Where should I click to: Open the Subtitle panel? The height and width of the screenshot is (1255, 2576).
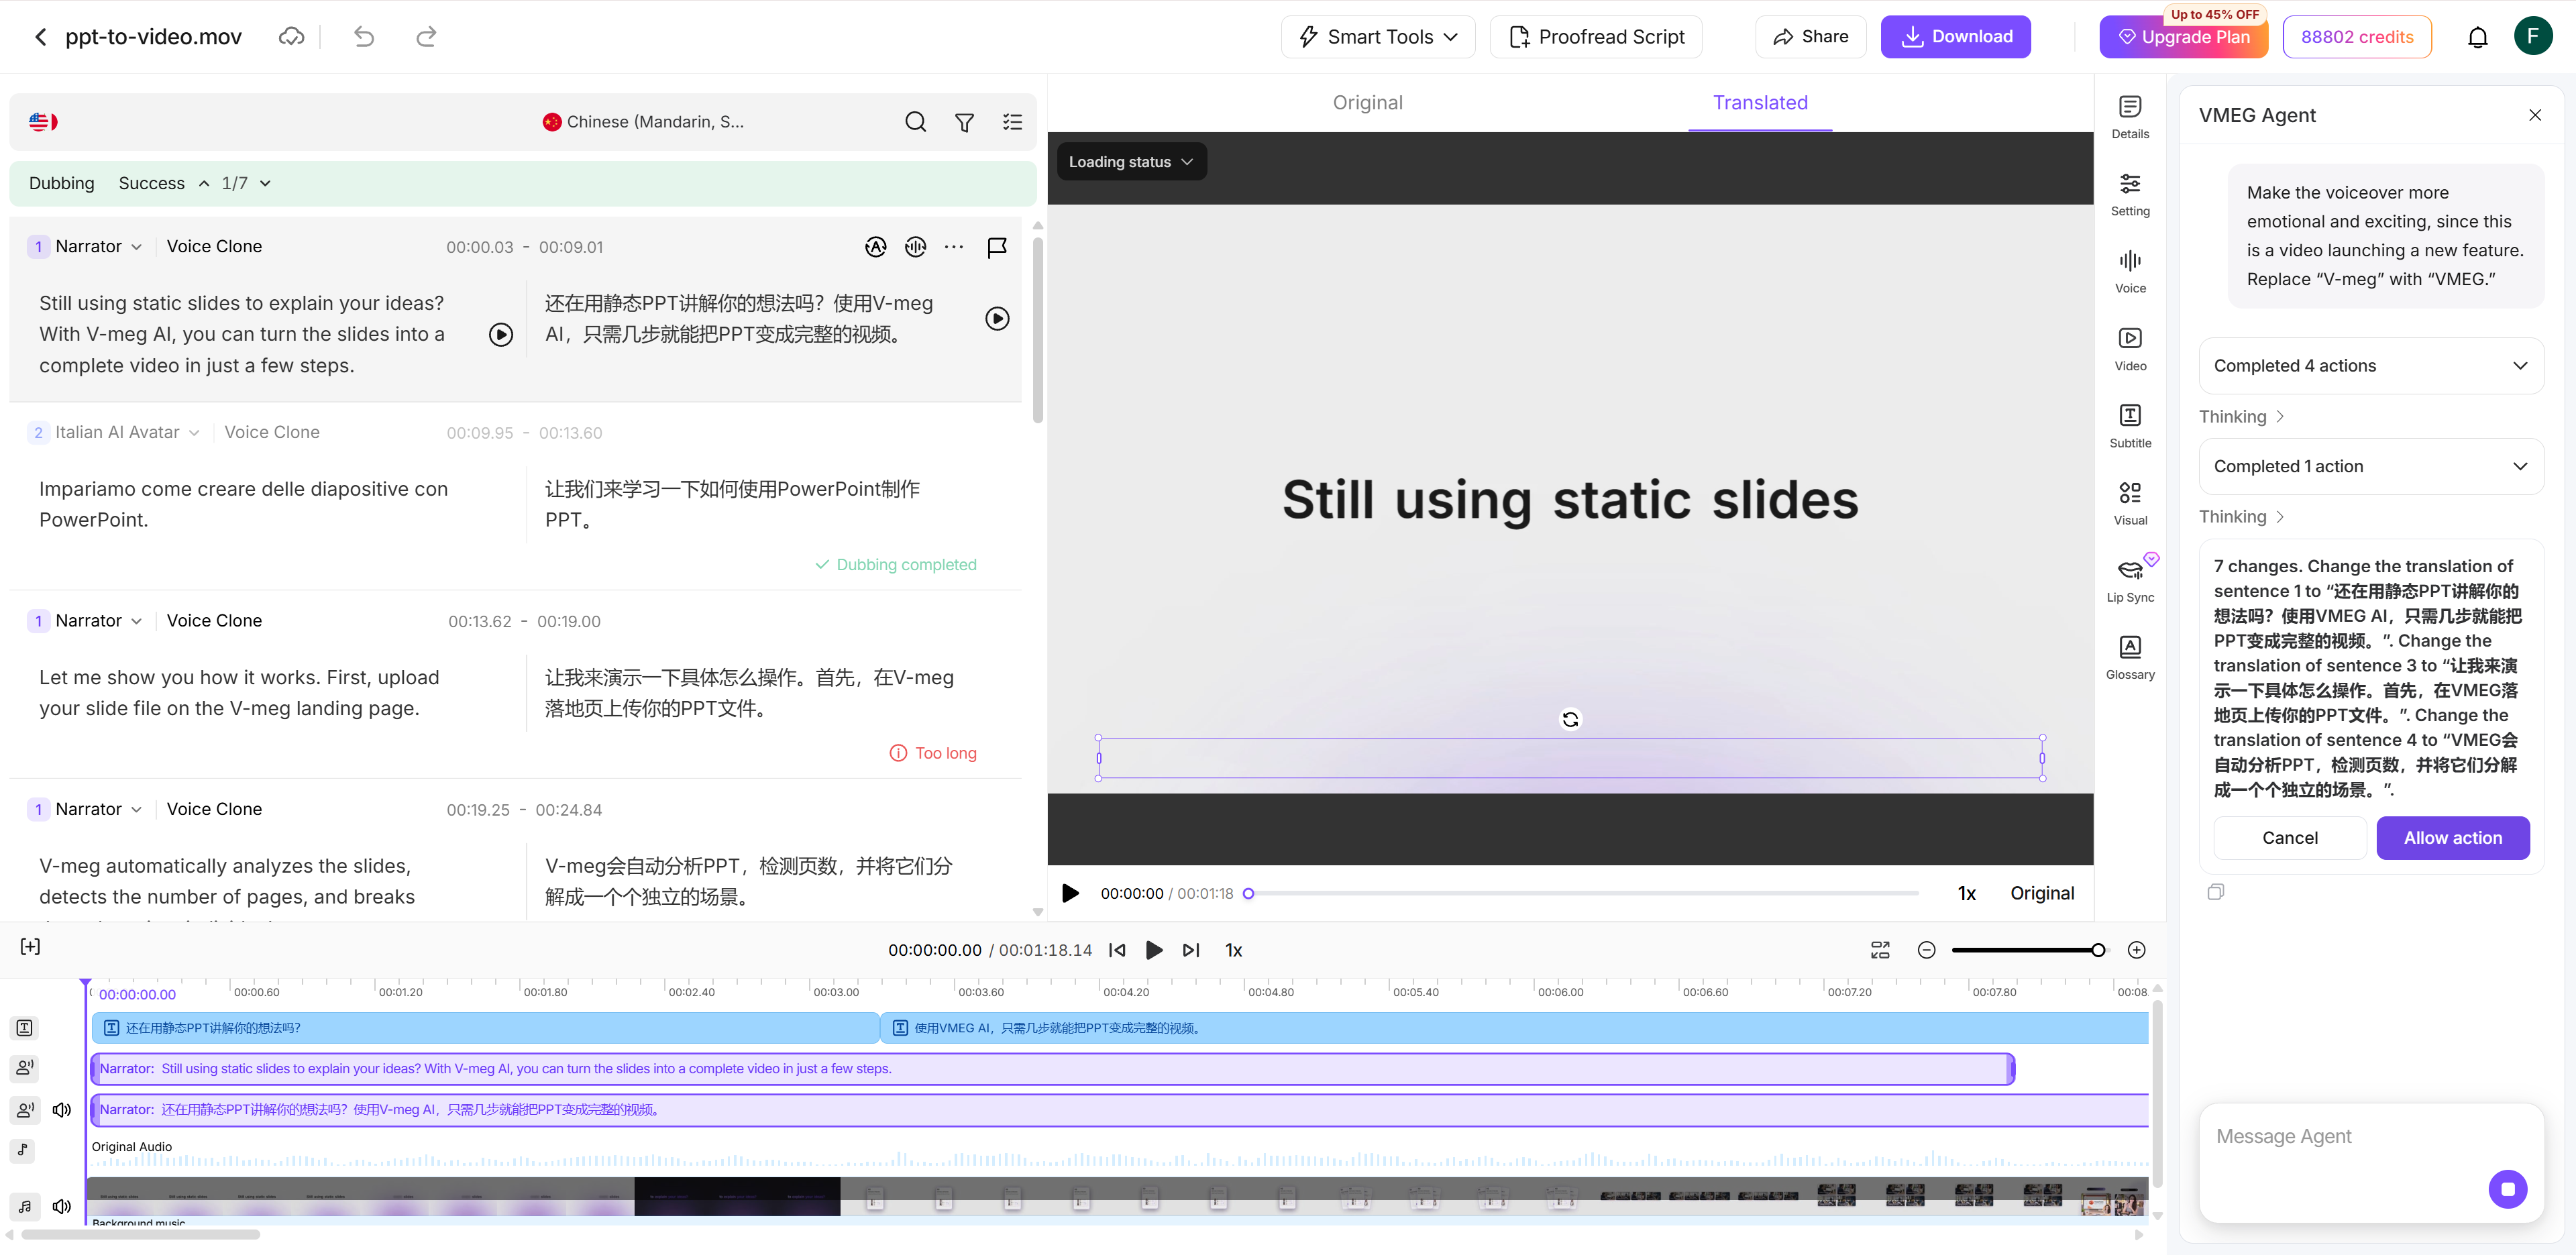point(2130,425)
